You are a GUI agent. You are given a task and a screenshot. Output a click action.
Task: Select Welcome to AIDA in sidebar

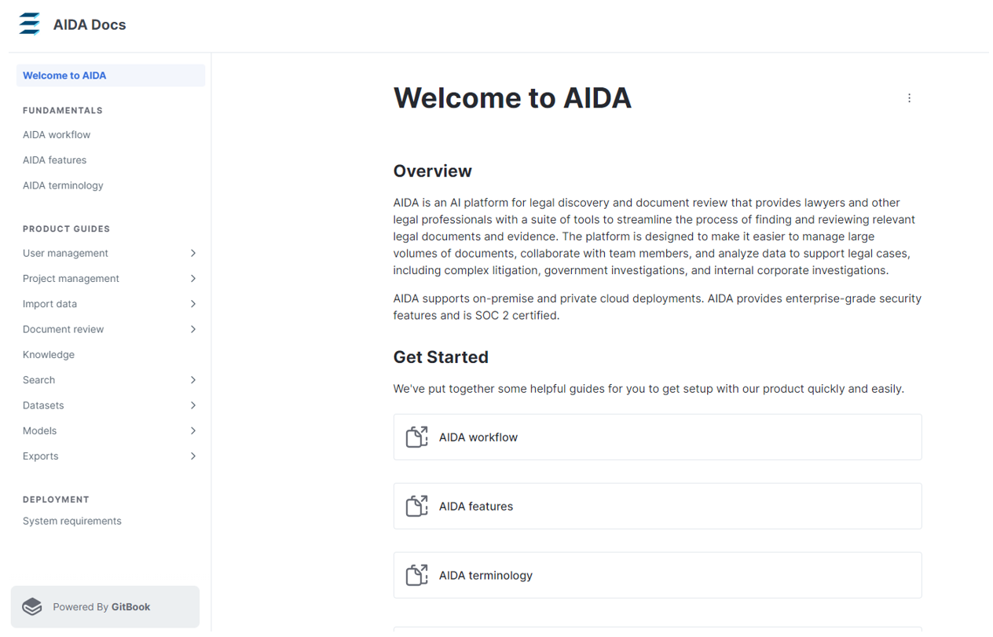point(111,75)
